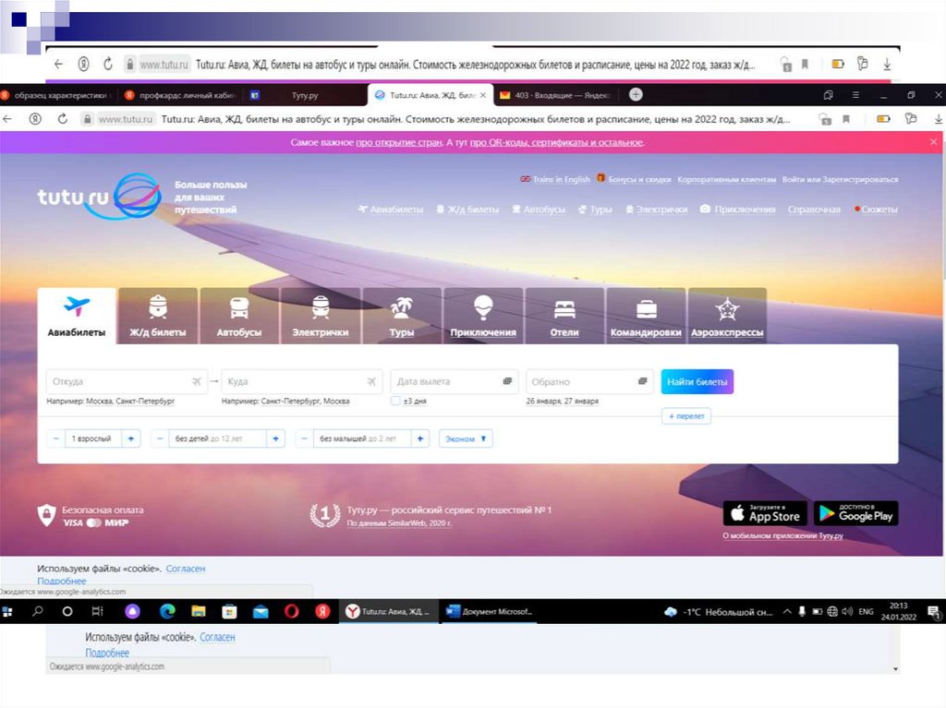946x708 pixels.
Task: Open the Opera browser taskbar icon
Action: pyautogui.click(x=291, y=611)
